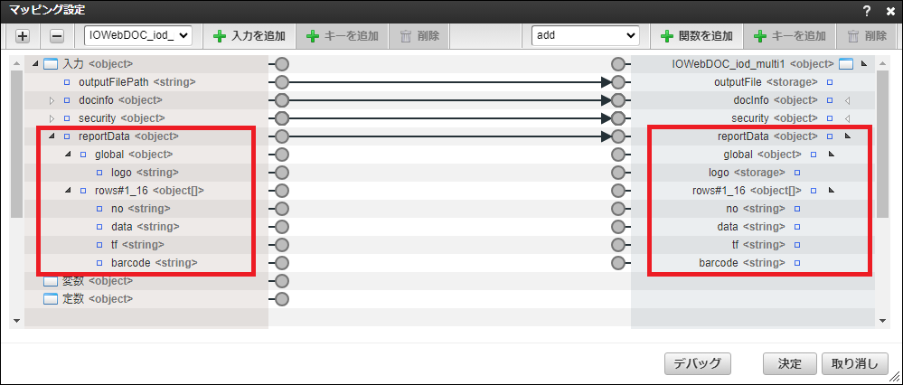The height and width of the screenshot is (385, 903).
Task: Collapse the reportData object node on left
Action: tap(52, 136)
